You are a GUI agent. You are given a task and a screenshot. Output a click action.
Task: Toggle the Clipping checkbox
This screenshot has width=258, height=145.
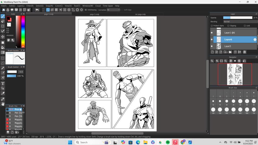pos(228,26)
